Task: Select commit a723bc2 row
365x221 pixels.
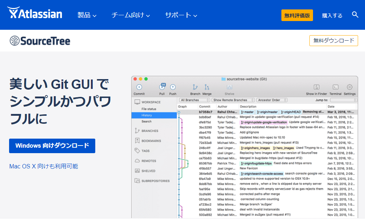Action: tap(267, 205)
